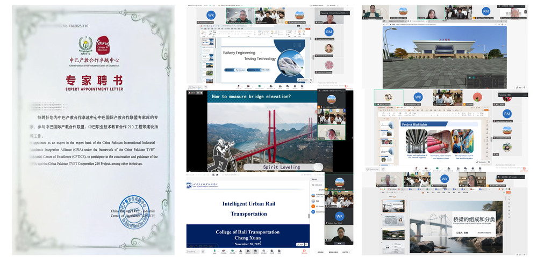This screenshot has height=257, width=537.
Task: Click the pink flower avatar in the Railway meeting sidebar
Action: (328, 64)
